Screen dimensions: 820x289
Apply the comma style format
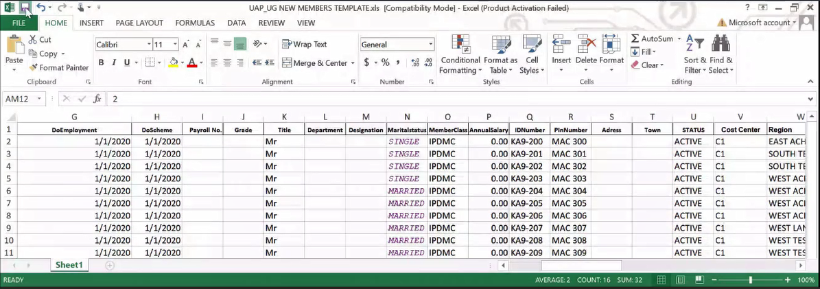pyautogui.click(x=399, y=62)
